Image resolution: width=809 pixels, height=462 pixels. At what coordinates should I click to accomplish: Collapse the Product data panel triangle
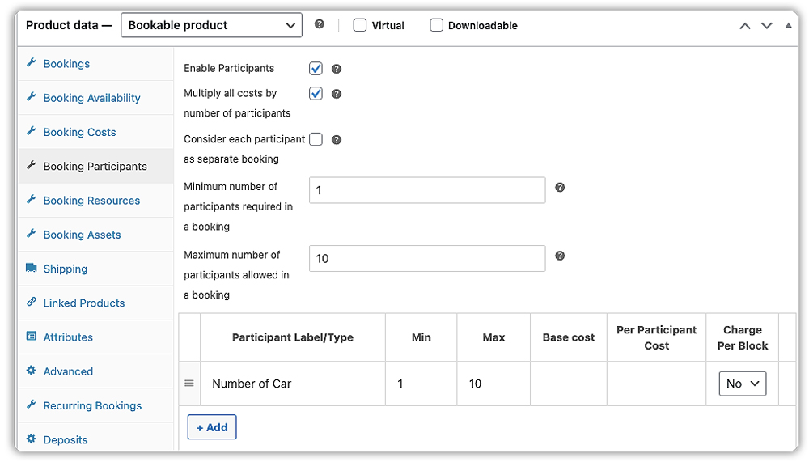point(789,25)
